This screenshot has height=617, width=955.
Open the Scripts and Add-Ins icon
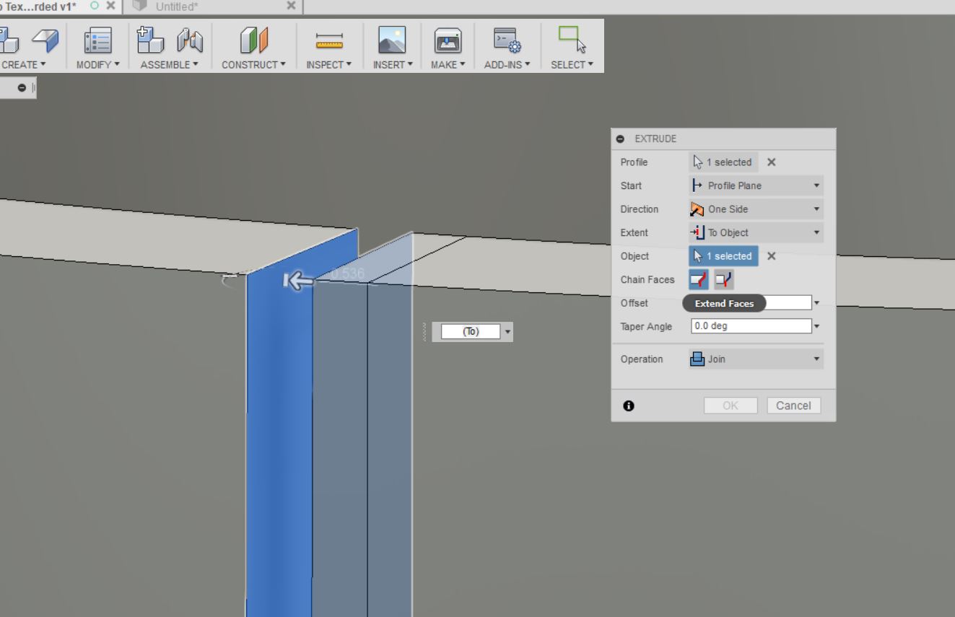(x=507, y=40)
